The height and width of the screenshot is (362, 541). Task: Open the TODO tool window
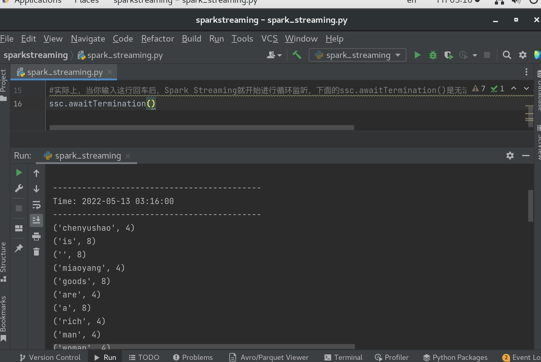(x=144, y=357)
